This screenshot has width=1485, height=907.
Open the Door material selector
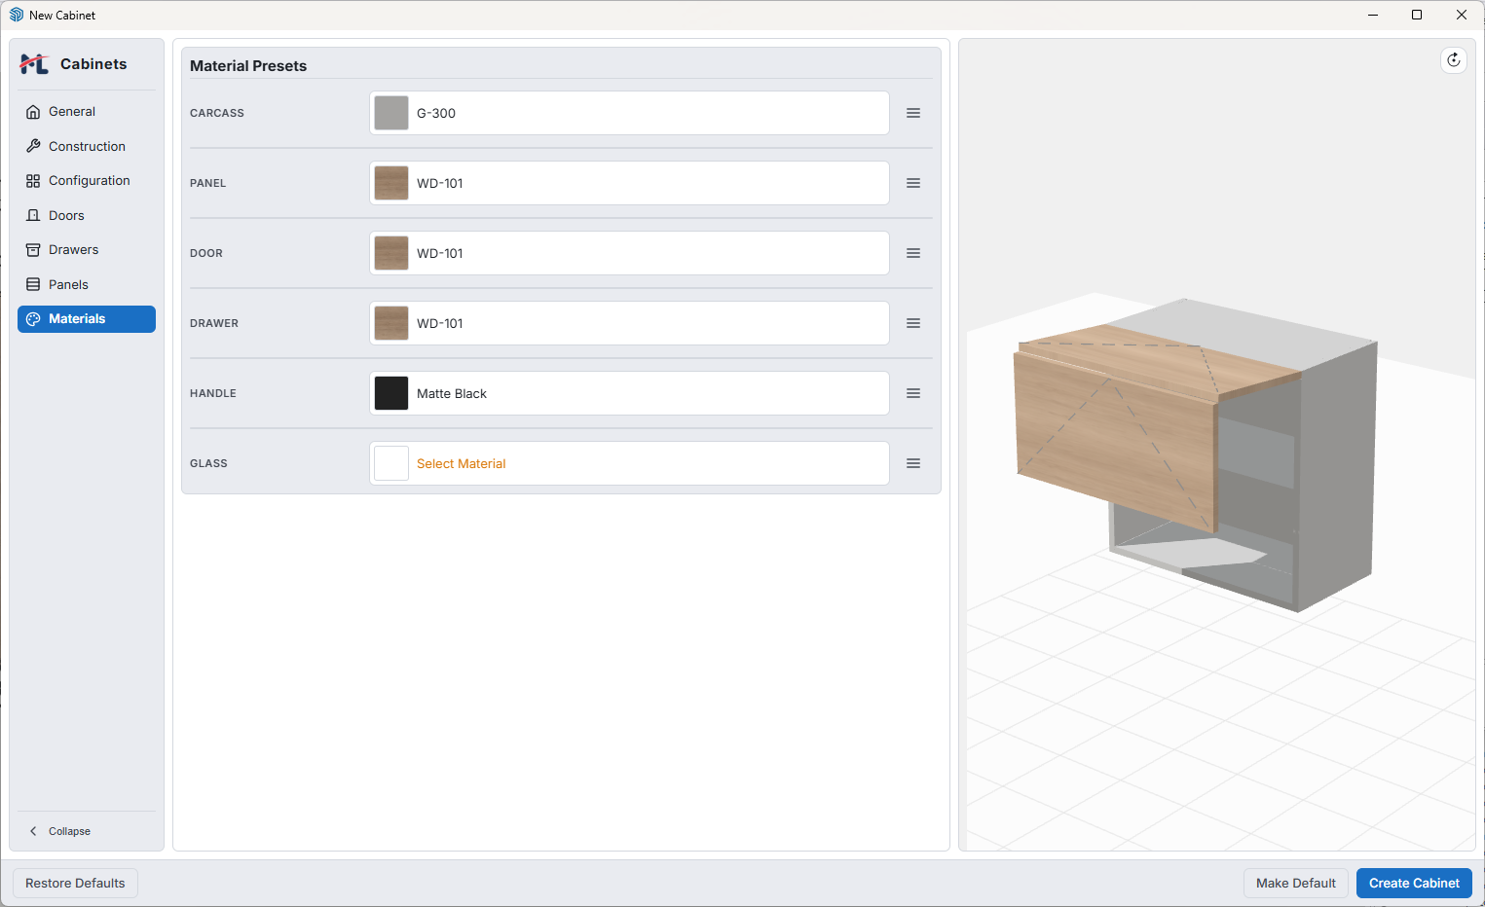point(629,253)
